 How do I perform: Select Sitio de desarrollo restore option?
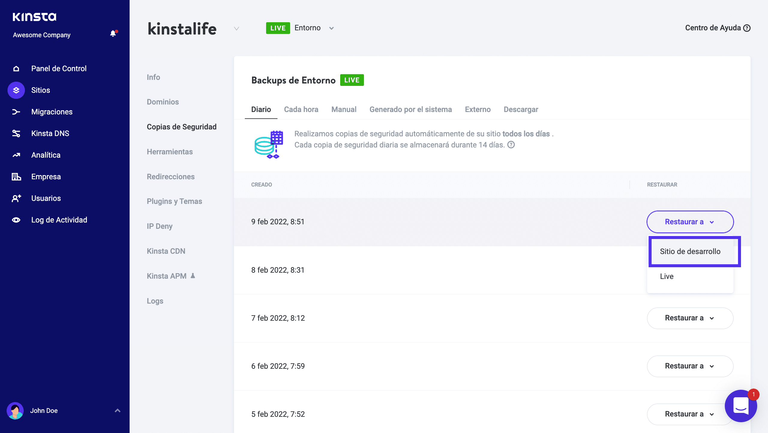(690, 251)
